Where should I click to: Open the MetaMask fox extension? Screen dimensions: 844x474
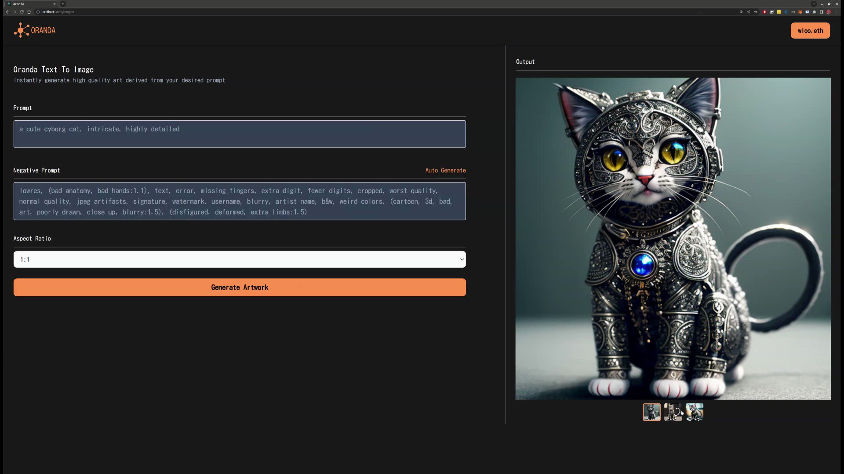(x=800, y=12)
